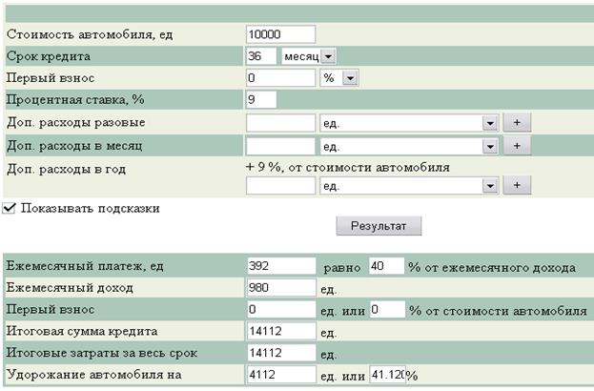The image size is (594, 391).
Task: Click plus button for monthly additional expenses
Action: (x=516, y=146)
